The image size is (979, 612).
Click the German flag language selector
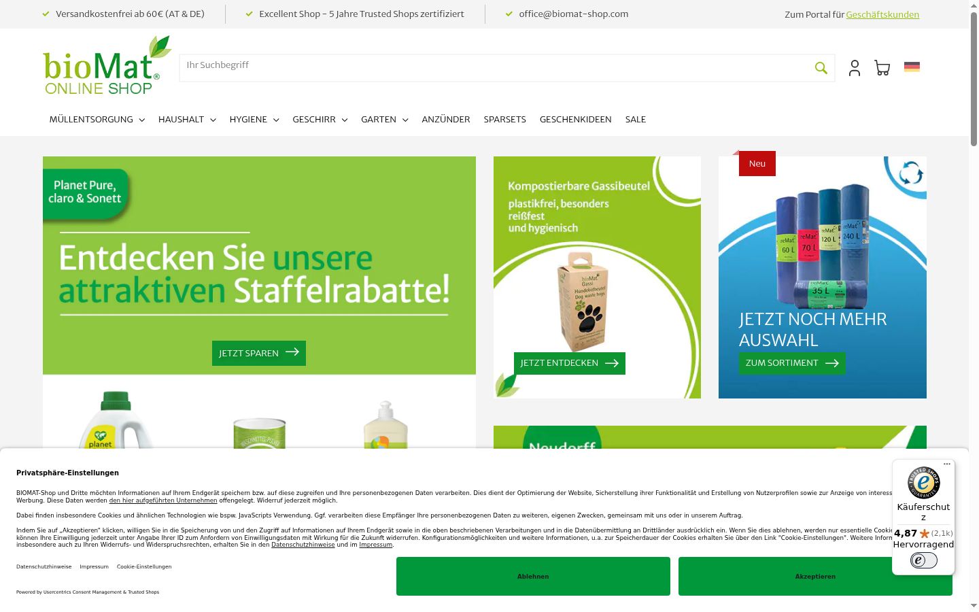pyautogui.click(x=912, y=67)
